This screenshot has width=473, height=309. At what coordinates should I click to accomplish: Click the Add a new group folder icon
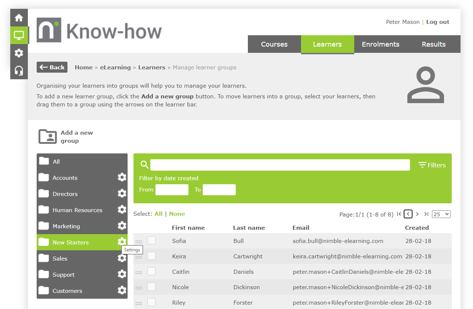point(48,137)
